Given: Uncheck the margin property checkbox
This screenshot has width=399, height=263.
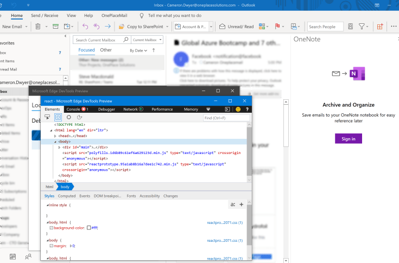Looking at the screenshot, I should point(52,246).
